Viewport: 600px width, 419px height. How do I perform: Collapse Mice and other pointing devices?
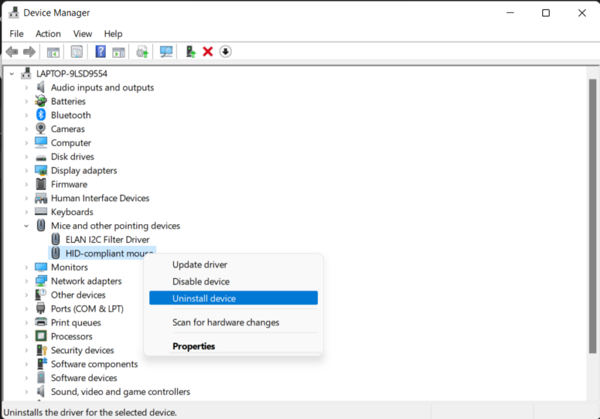[26, 226]
